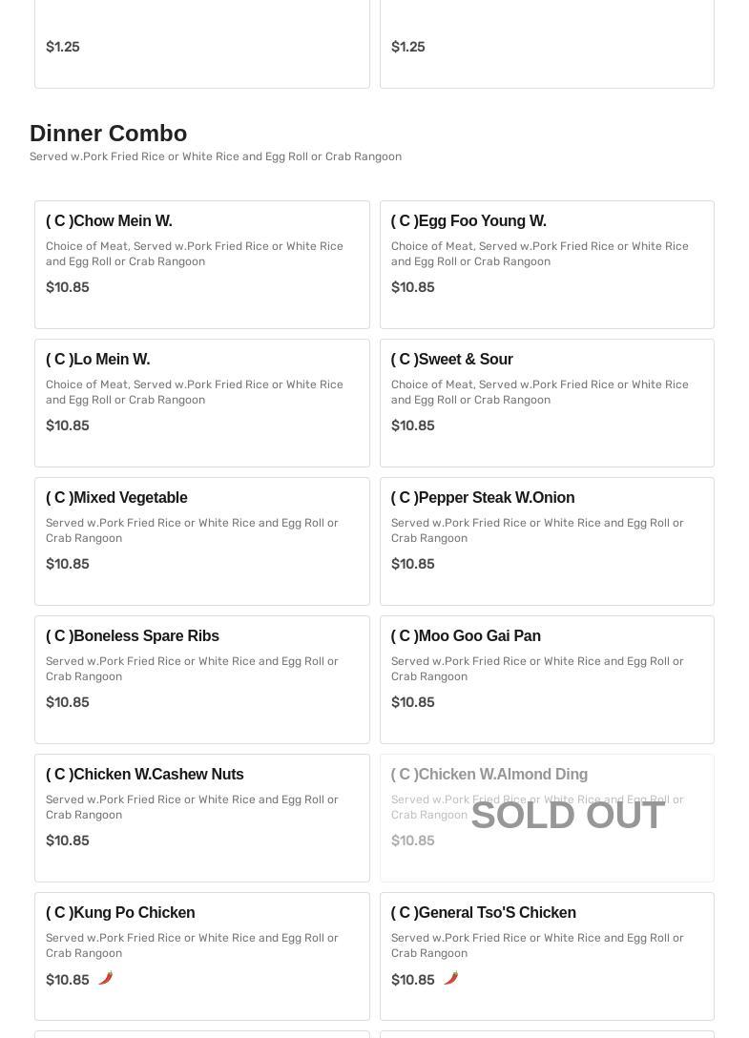Open the (C)Chow Mein W. combo item
The image size is (749, 1038).
point(202,265)
